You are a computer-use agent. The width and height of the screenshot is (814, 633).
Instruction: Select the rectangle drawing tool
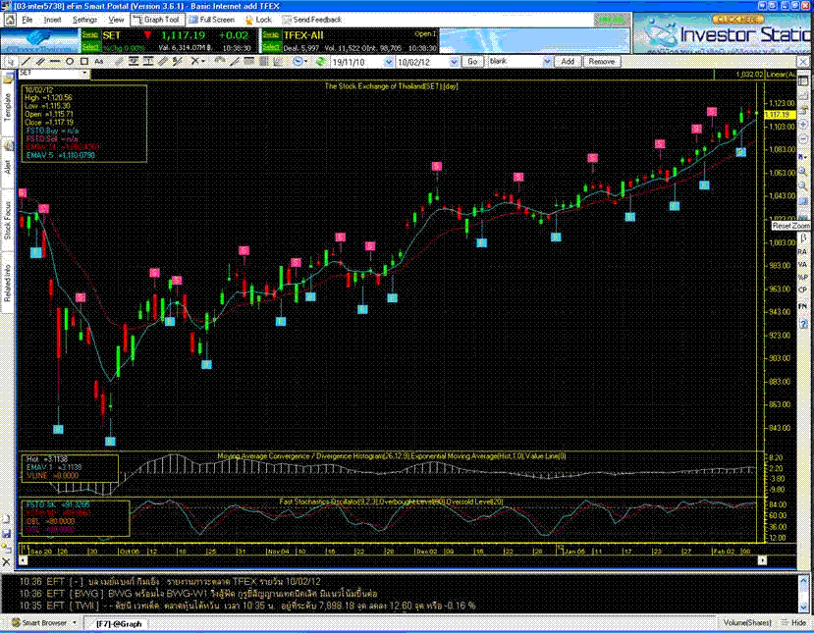point(84,62)
